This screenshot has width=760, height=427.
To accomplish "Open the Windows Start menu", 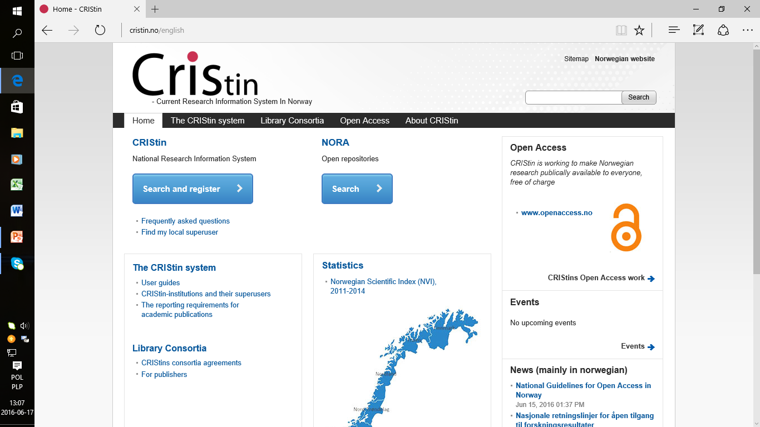I will pyautogui.click(x=17, y=11).
